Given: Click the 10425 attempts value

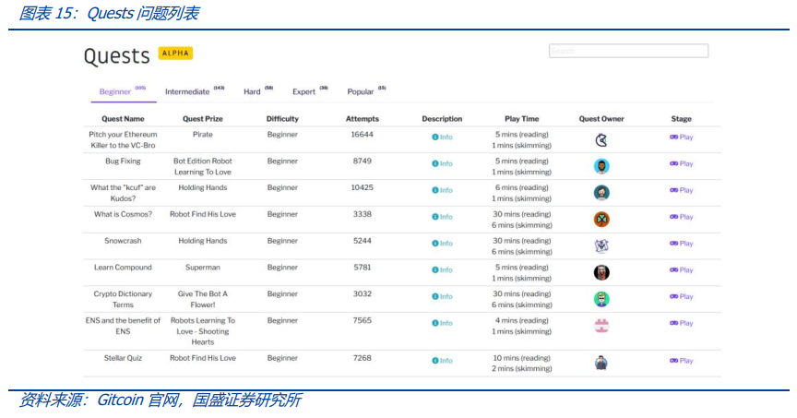Looking at the screenshot, I should (x=363, y=187).
